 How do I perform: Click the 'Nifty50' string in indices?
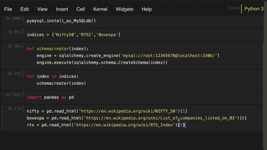[x=65, y=35]
